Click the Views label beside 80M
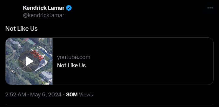The width and height of the screenshot is (219, 107). [86, 95]
